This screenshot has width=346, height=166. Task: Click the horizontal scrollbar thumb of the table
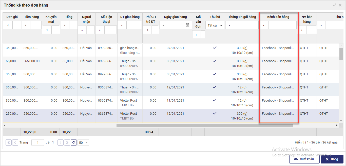(x=204, y=125)
